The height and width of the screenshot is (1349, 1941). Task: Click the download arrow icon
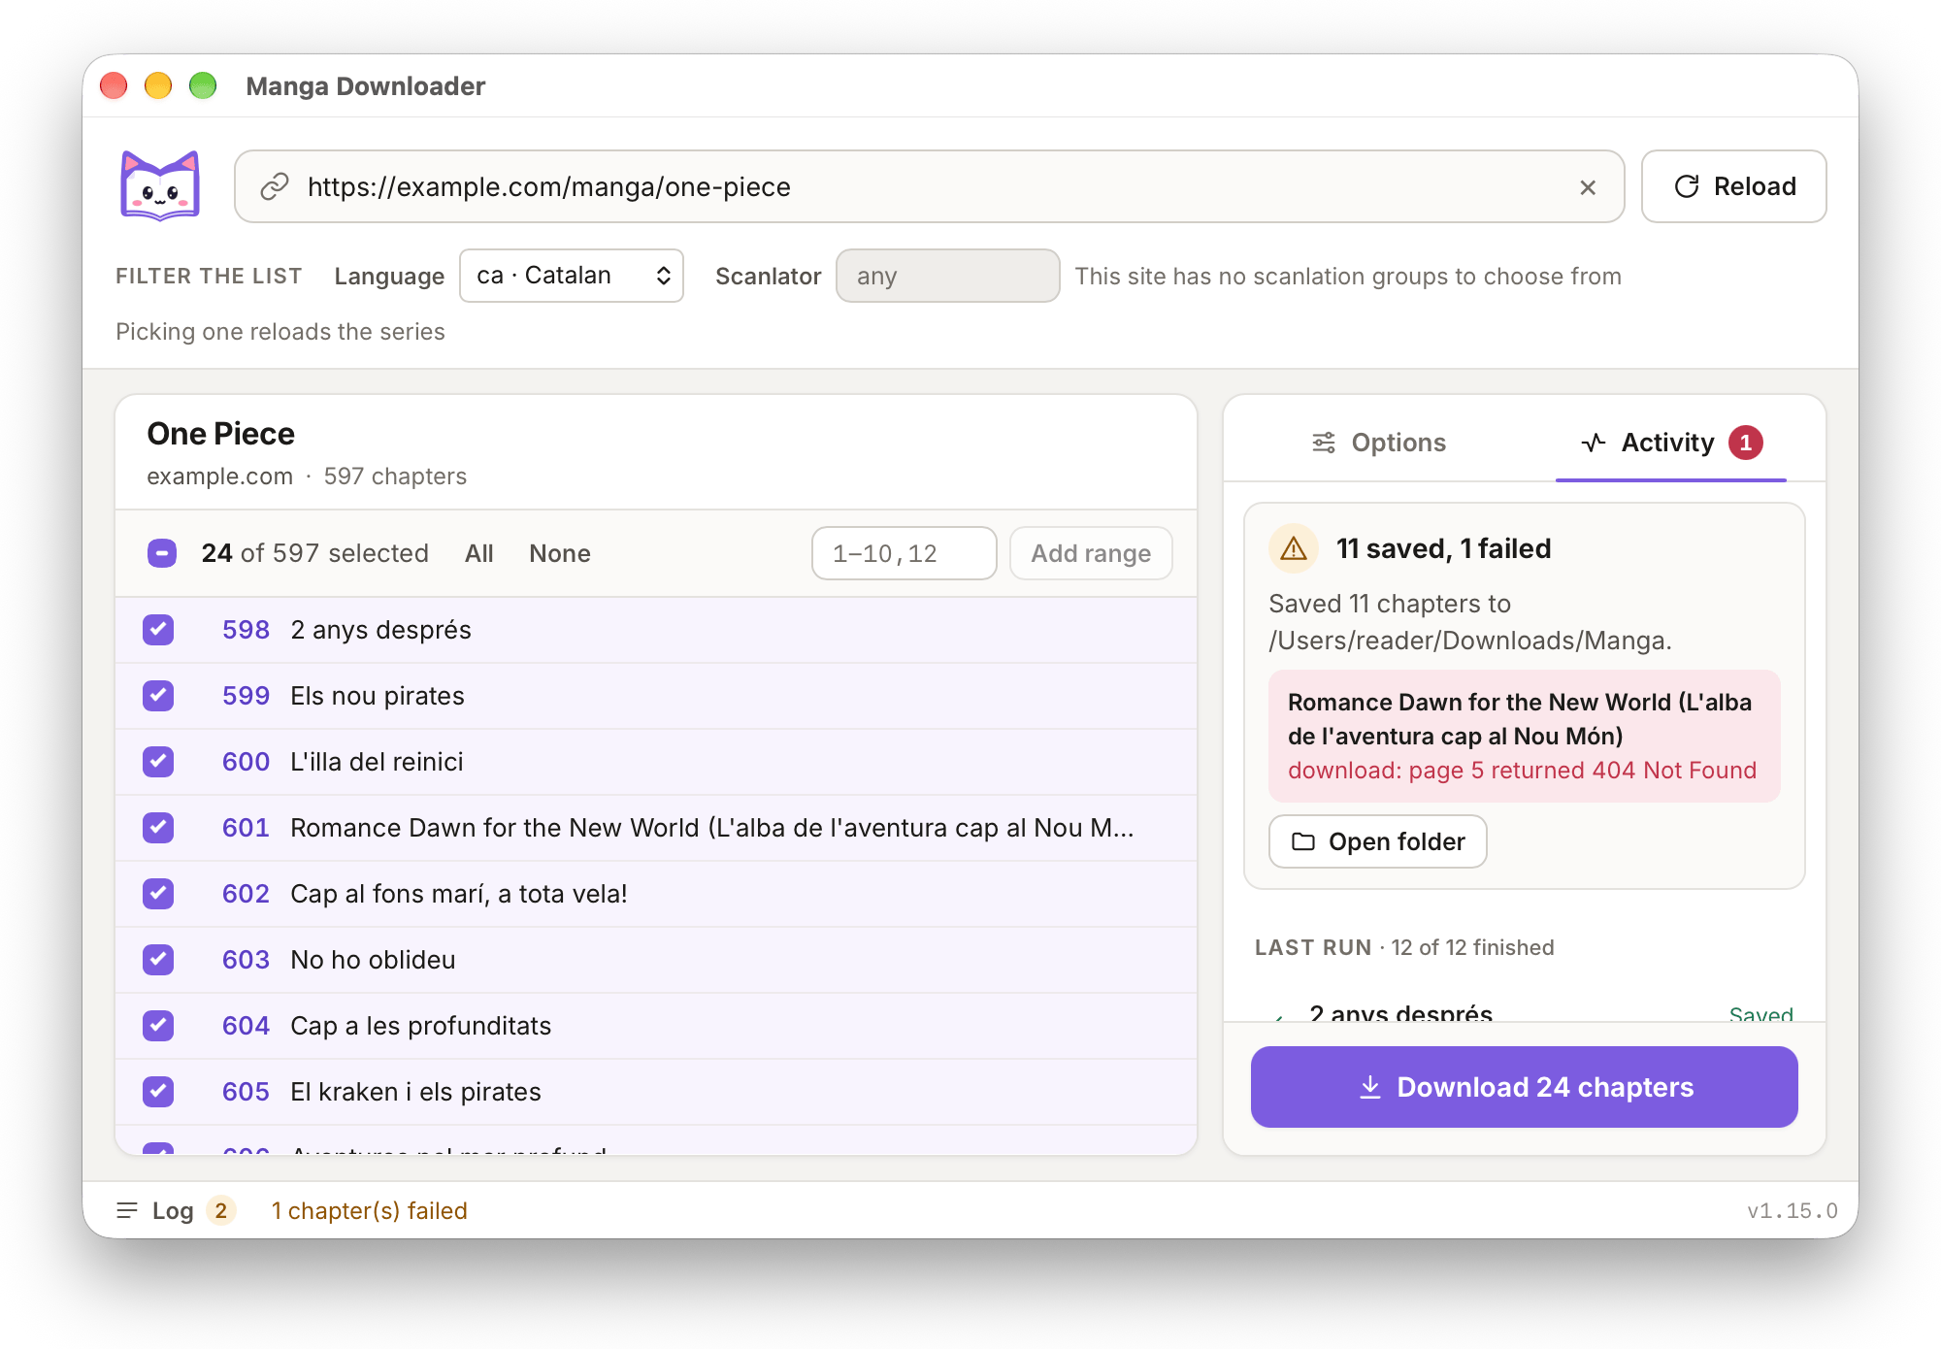[x=1370, y=1087]
